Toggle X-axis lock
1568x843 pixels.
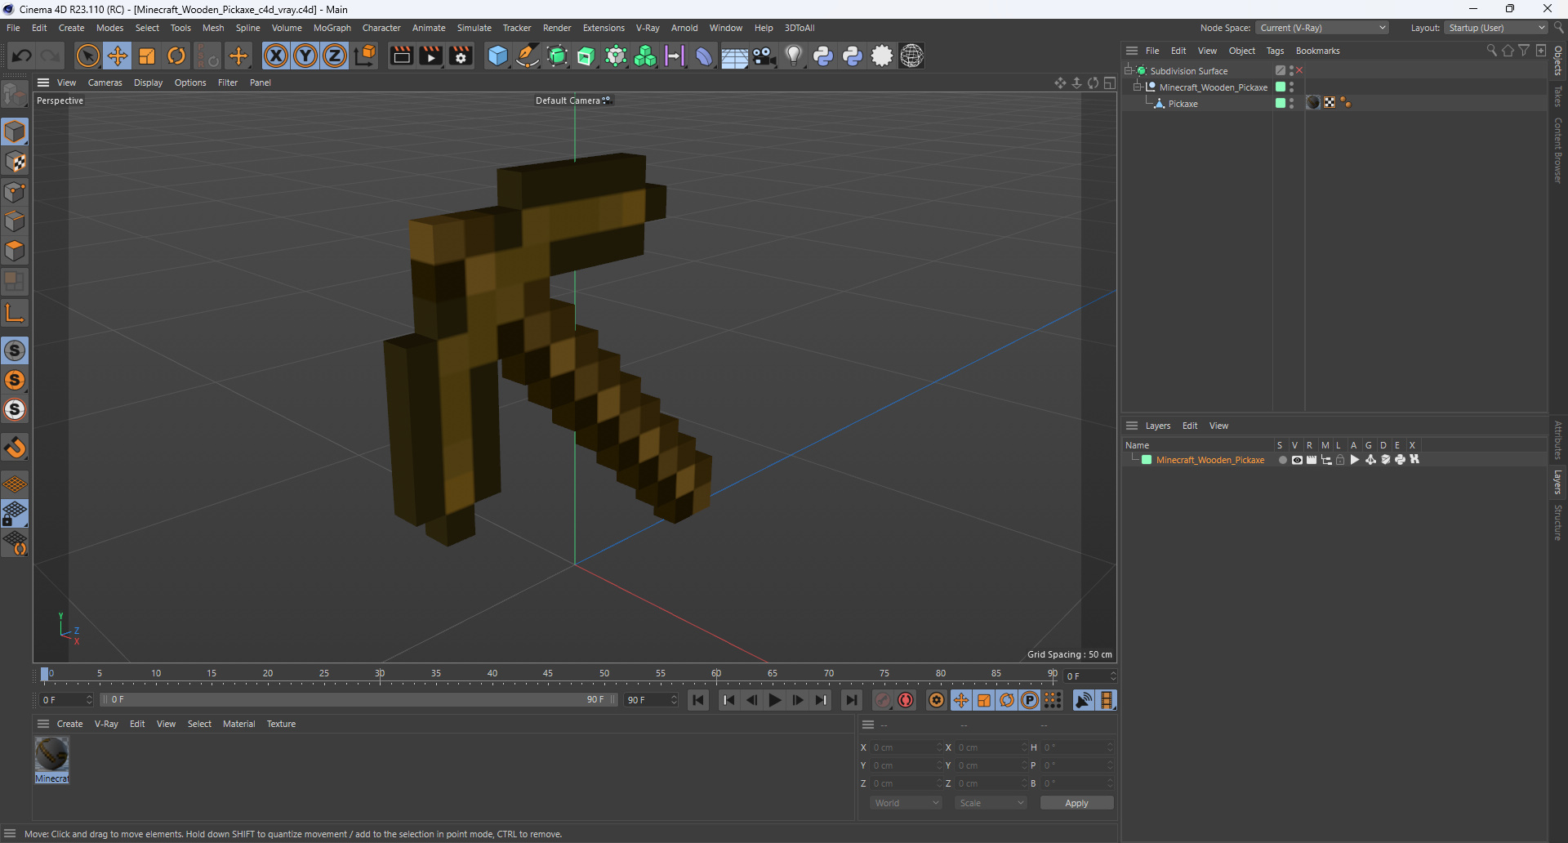pyautogui.click(x=276, y=56)
